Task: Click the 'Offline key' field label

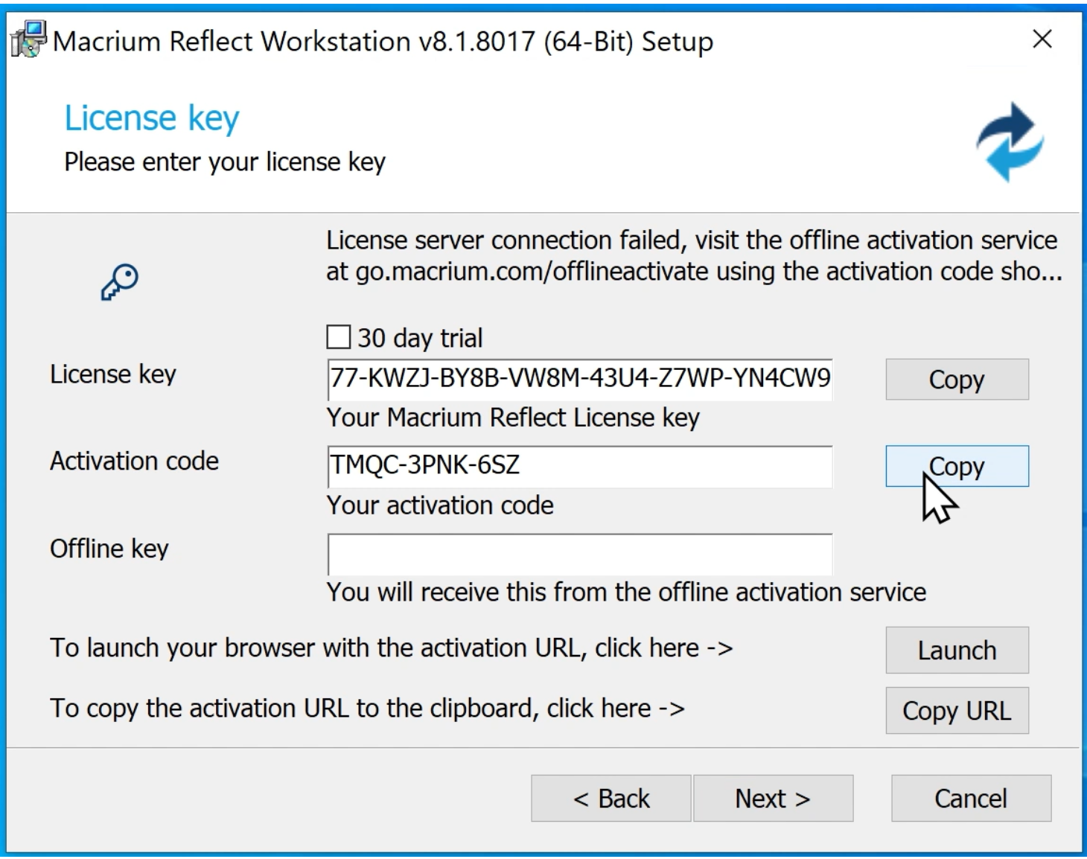Action: pos(109,549)
